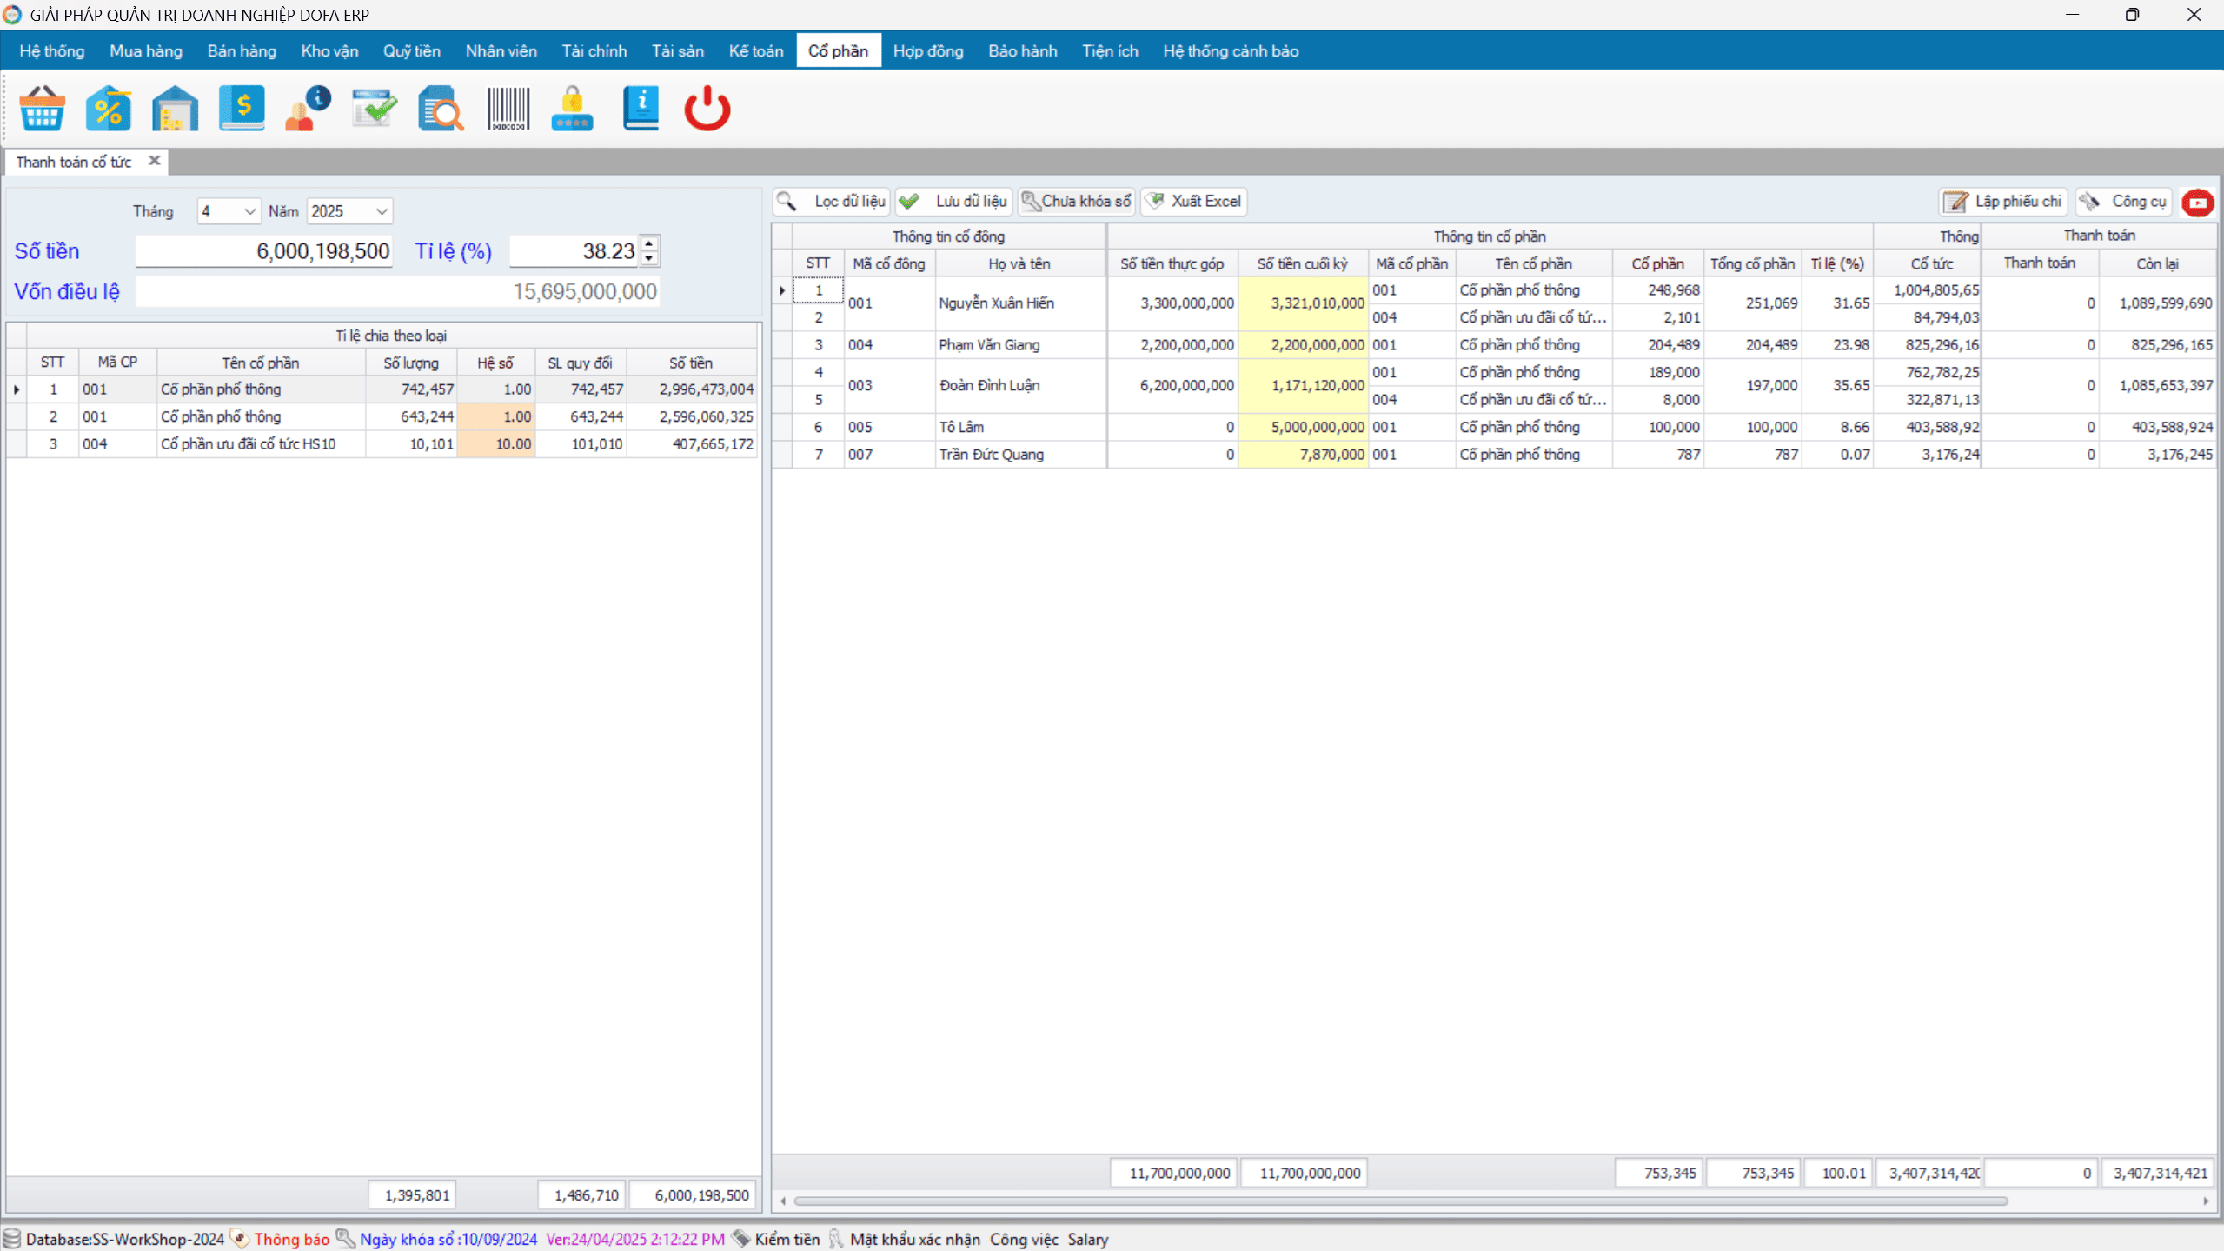This screenshot has width=2224, height=1251.
Task: Click the Số tiền input field
Action: [264, 251]
